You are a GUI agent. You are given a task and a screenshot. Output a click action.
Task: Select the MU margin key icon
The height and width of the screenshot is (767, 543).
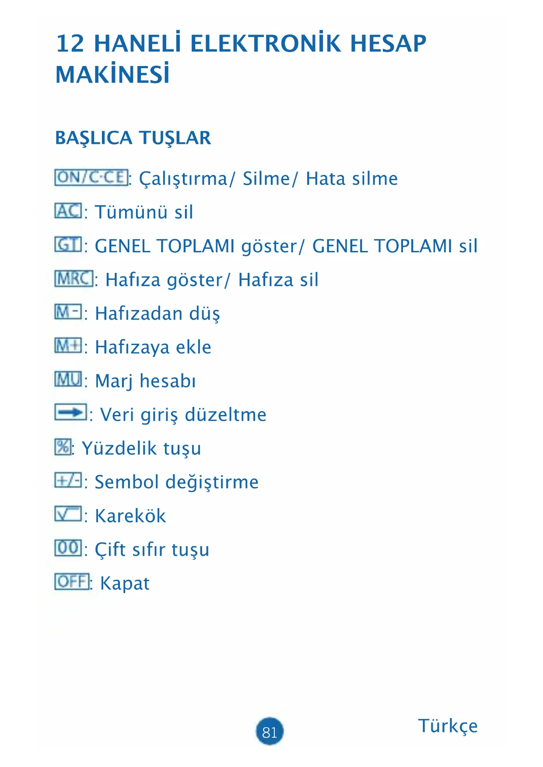[x=68, y=379]
